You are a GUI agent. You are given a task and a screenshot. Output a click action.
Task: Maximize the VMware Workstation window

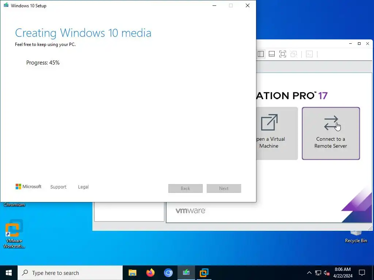click(359, 44)
